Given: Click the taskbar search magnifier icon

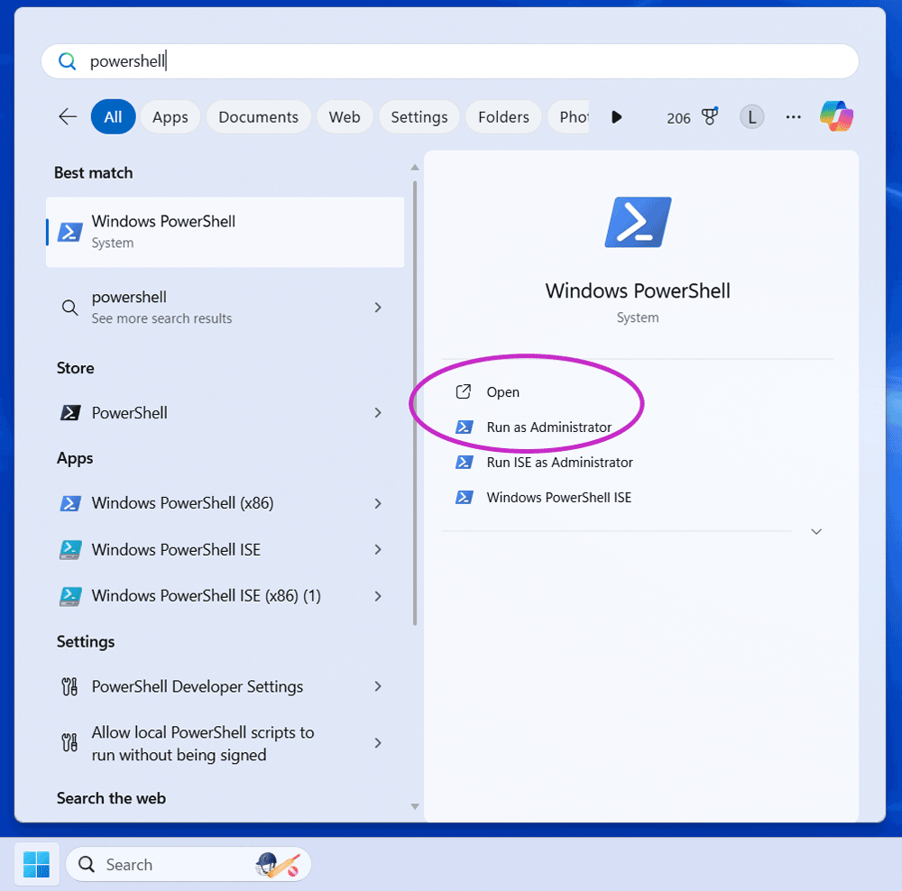Looking at the screenshot, I should pyautogui.click(x=87, y=864).
